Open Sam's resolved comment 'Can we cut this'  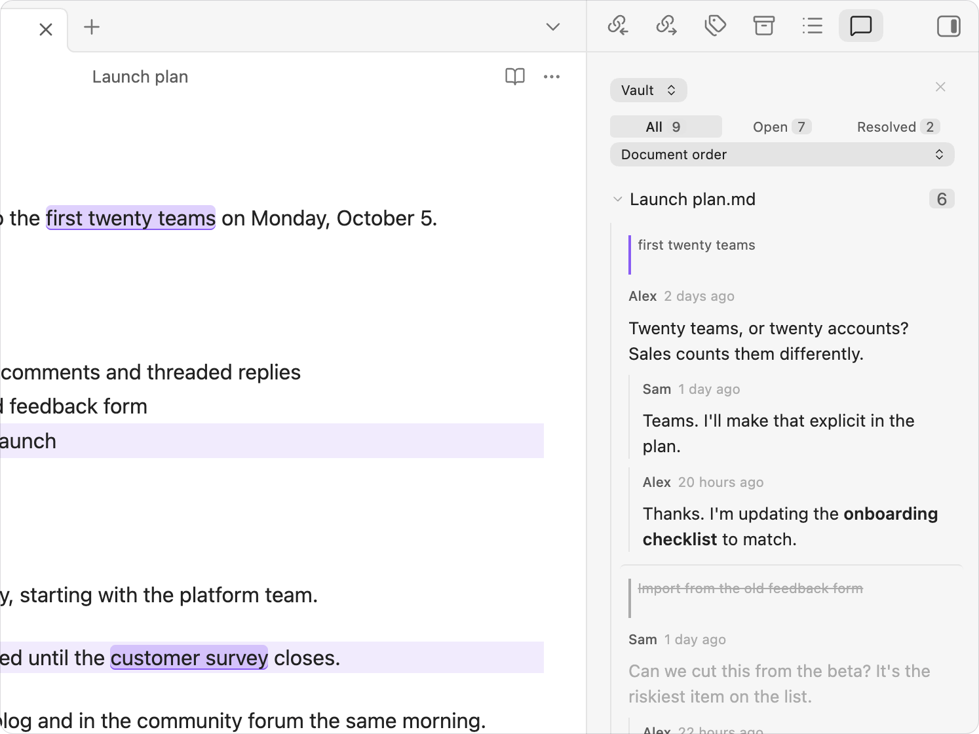779,684
